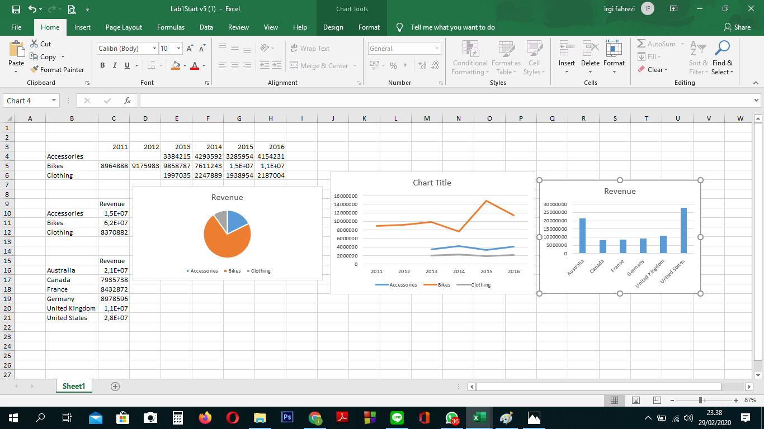Click the Format Painter brush icon
The height and width of the screenshot is (429, 764).
[34, 70]
